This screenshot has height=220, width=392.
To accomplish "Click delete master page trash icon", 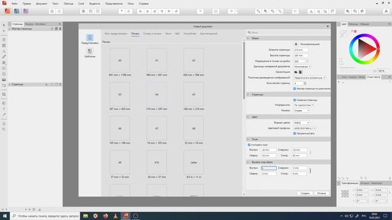I will click(60, 29).
